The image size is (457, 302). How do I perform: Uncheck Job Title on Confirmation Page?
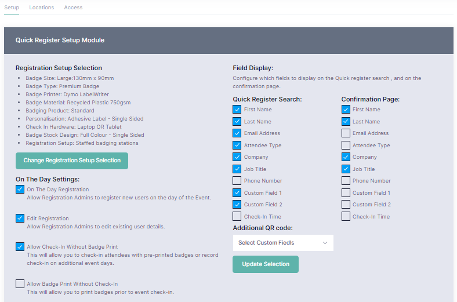coord(346,169)
